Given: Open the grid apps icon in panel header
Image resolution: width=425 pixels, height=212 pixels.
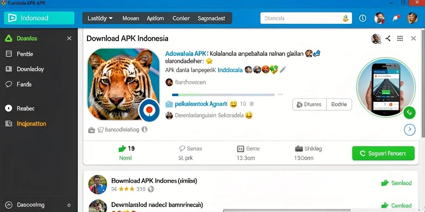Looking at the screenshot, I should coord(400,39).
